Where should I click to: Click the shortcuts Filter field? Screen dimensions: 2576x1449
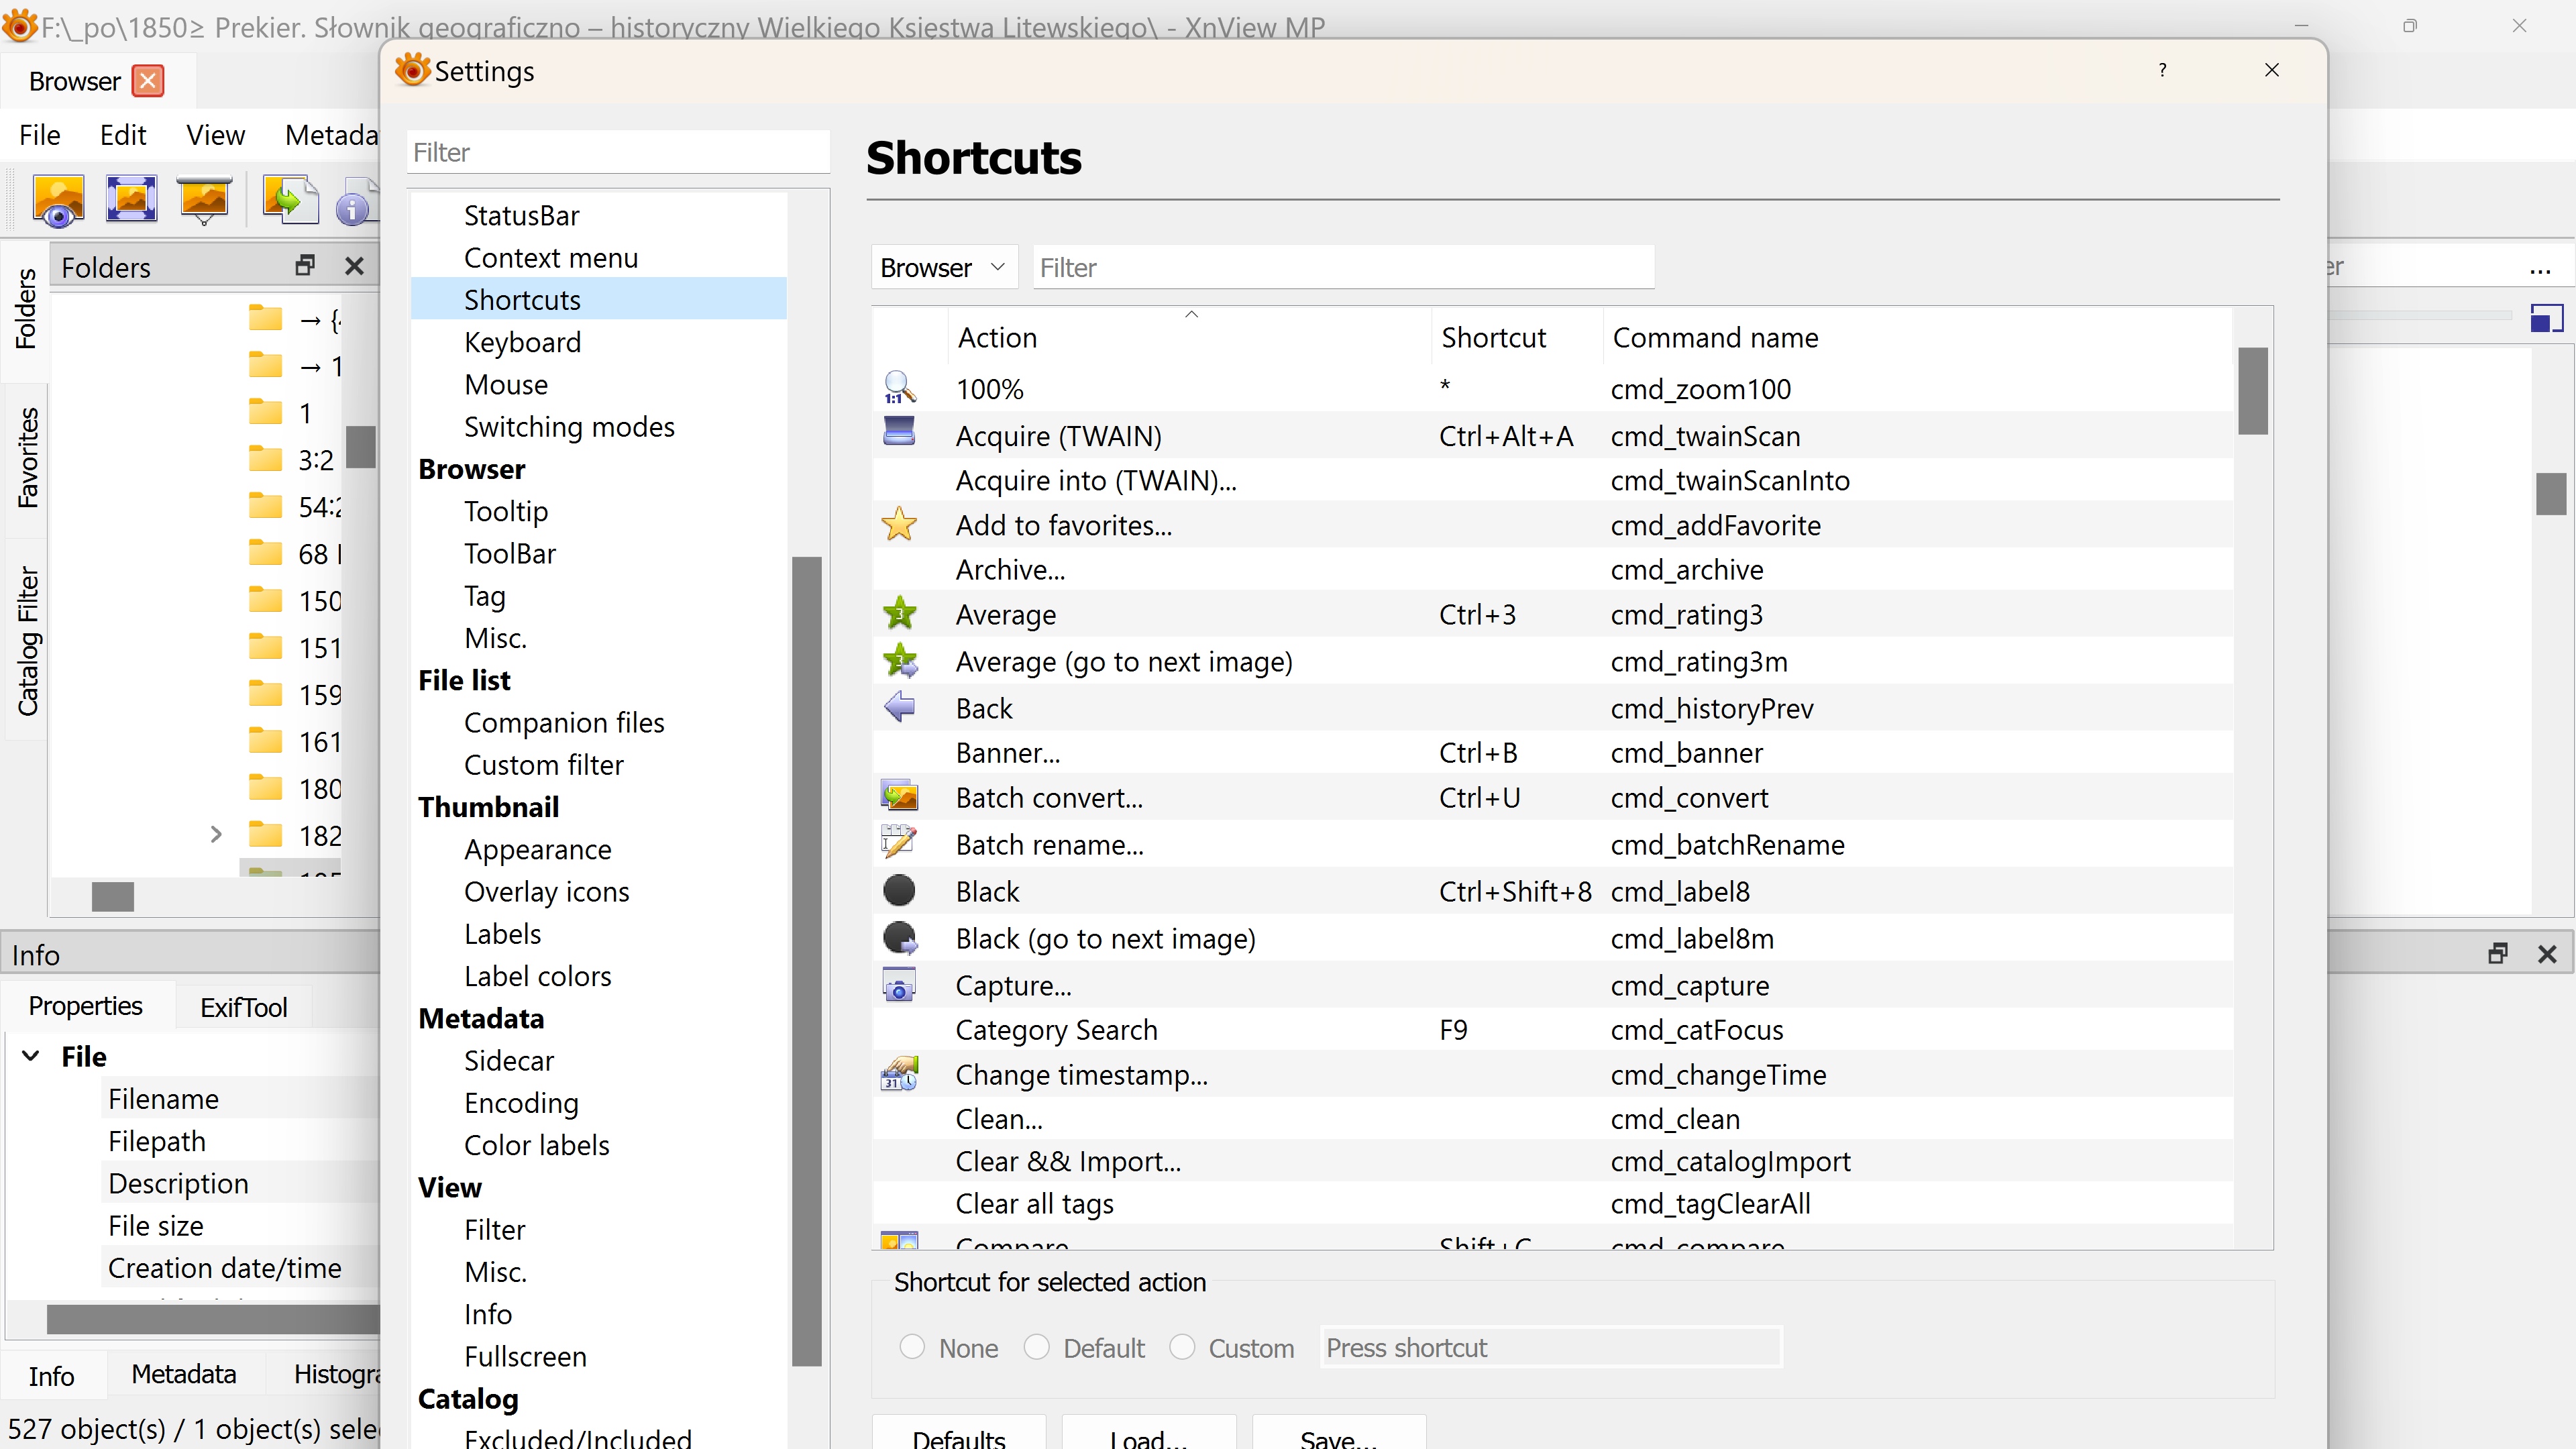[1343, 267]
